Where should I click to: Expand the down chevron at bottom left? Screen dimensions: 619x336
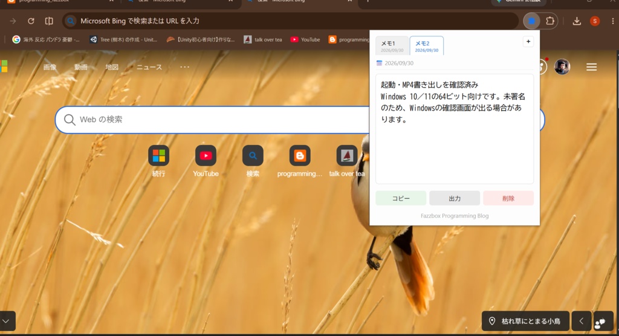pyautogui.click(x=7, y=321)
